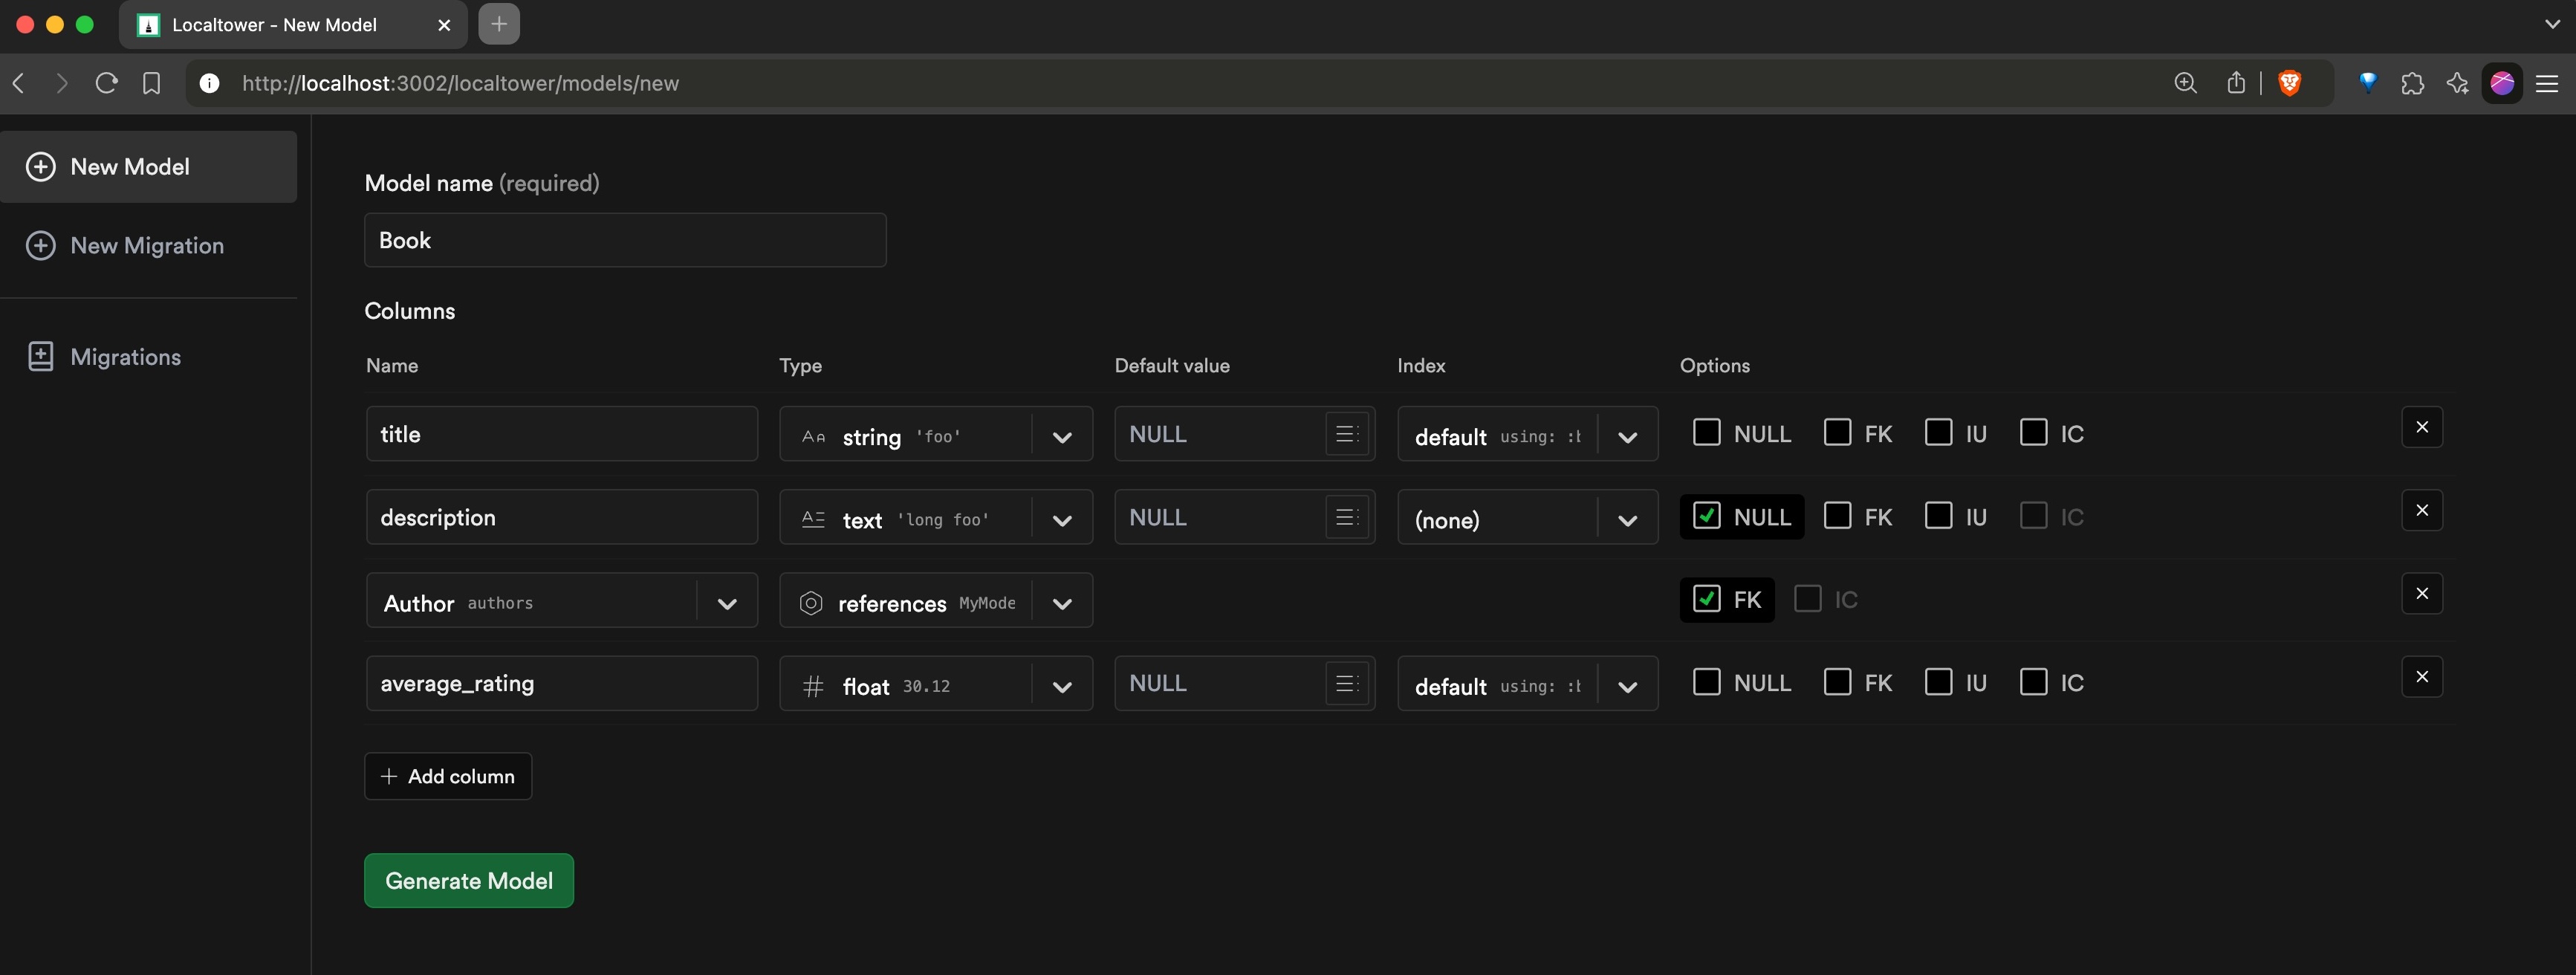This screenshot has height=975, width=2576.
Task: Remove the Author references column row
Action: click(2421, 594)
